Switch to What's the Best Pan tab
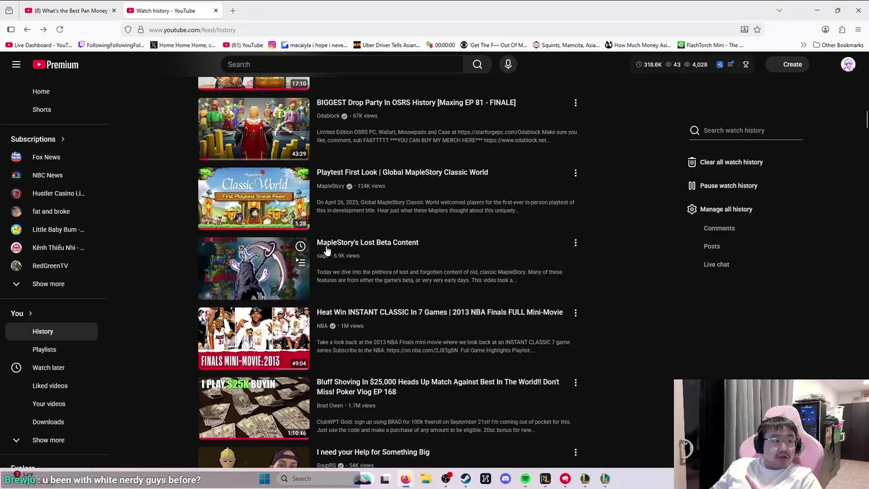The height and width of the screenshot is (489, 869). click(70, 10)
